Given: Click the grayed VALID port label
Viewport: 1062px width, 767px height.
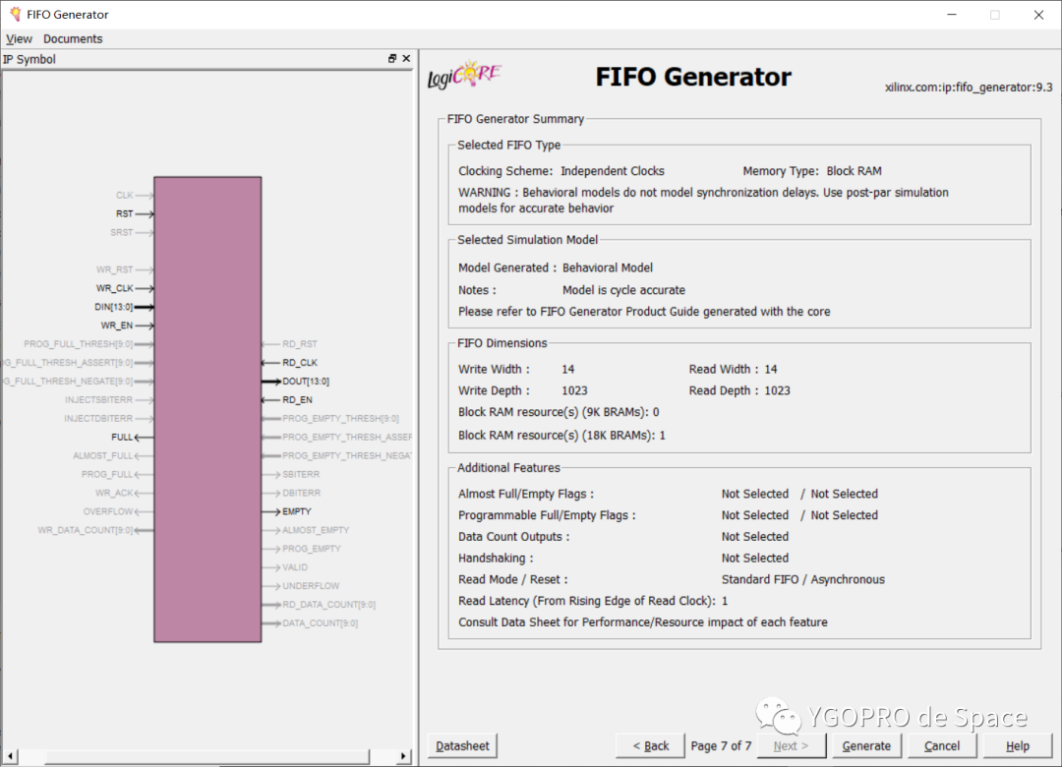Looking at the screenshot, I should (295, 567).
